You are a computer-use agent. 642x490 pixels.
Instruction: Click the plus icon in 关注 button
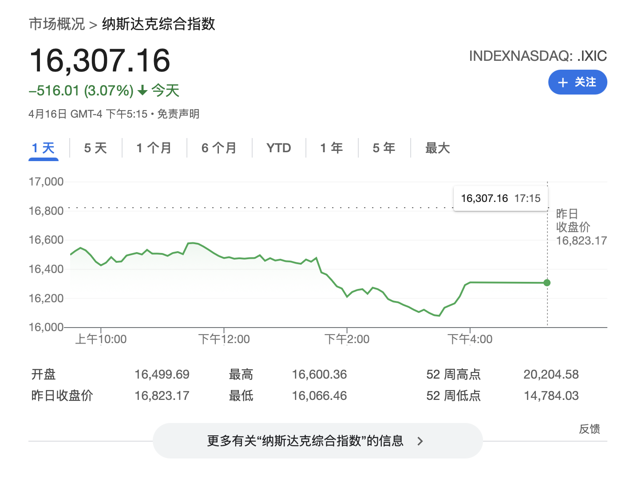point(563,83)
